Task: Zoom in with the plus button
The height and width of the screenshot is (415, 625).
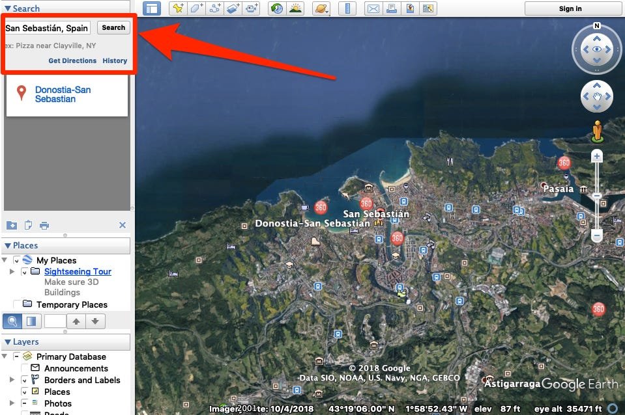Action: tap(597, 156)
